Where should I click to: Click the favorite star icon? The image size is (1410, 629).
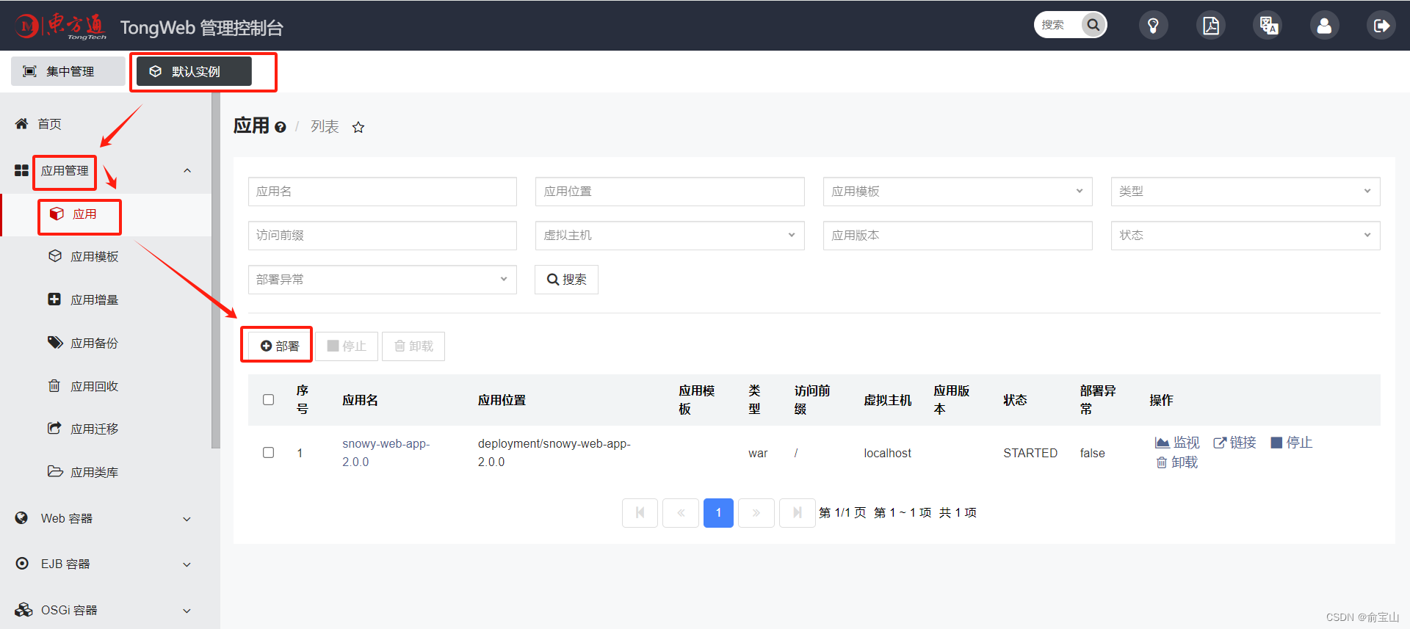click(358, 127)
